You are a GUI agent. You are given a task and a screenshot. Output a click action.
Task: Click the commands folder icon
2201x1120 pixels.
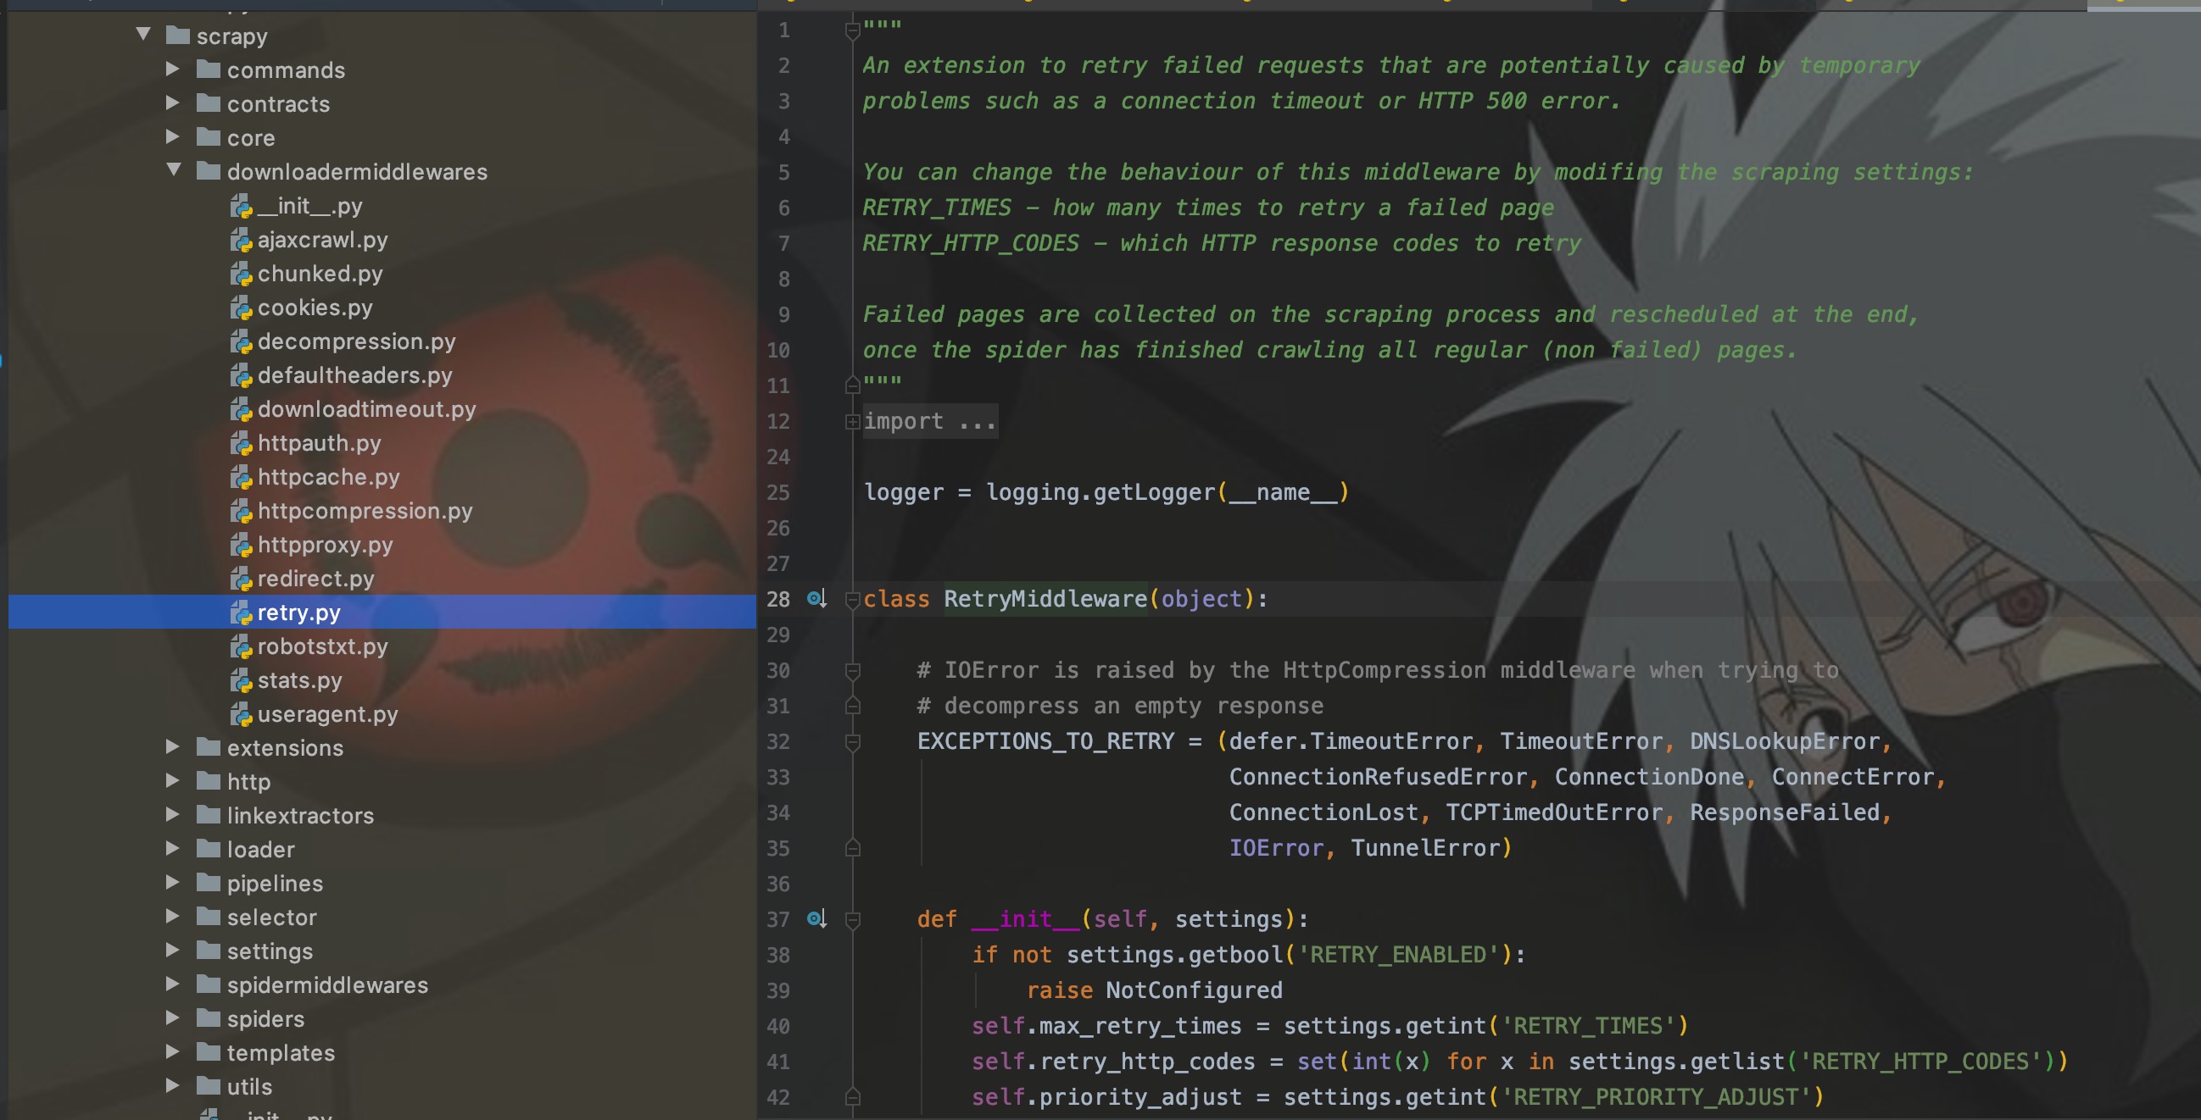[209, 69]
